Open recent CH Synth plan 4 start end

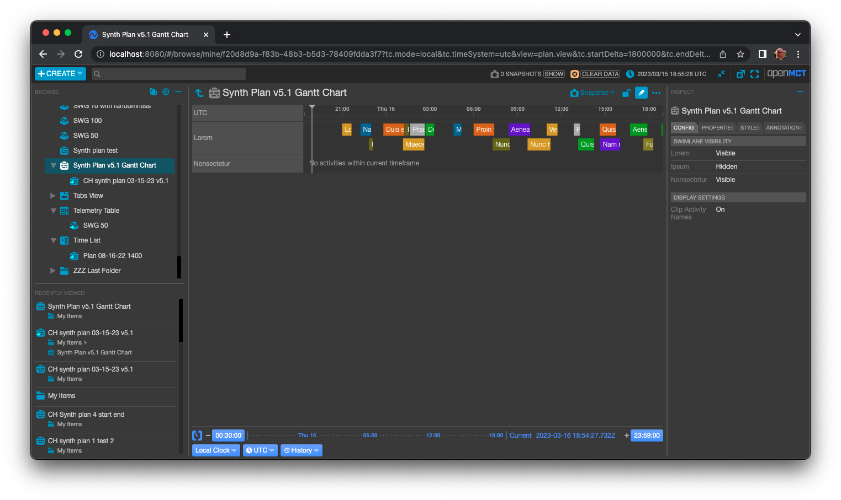point(86,415)
